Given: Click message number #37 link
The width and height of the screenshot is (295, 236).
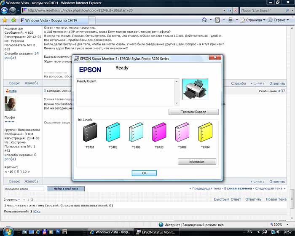Looking at the screenshot, I should coord(282,91).
